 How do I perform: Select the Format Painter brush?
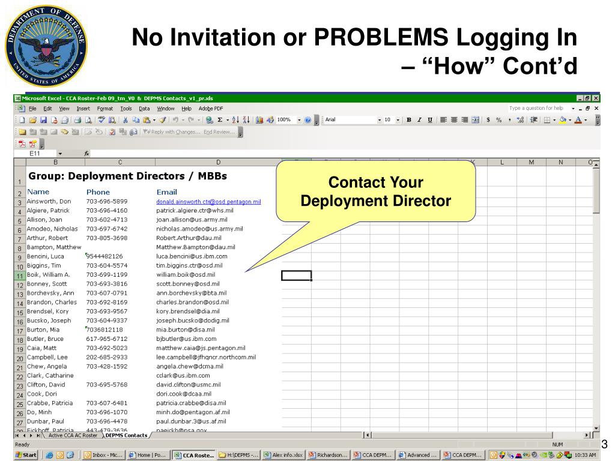tap(163, 120)
